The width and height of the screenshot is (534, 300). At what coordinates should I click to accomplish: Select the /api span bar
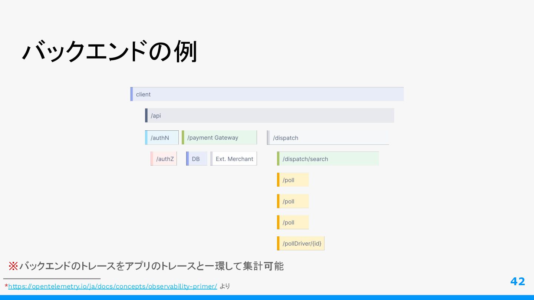(x=270, y=115)
